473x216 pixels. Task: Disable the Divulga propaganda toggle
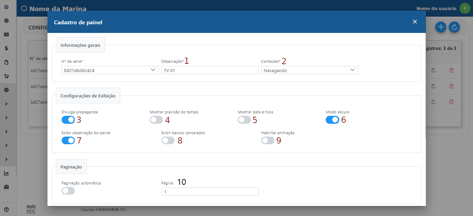(x=68, y=120)
